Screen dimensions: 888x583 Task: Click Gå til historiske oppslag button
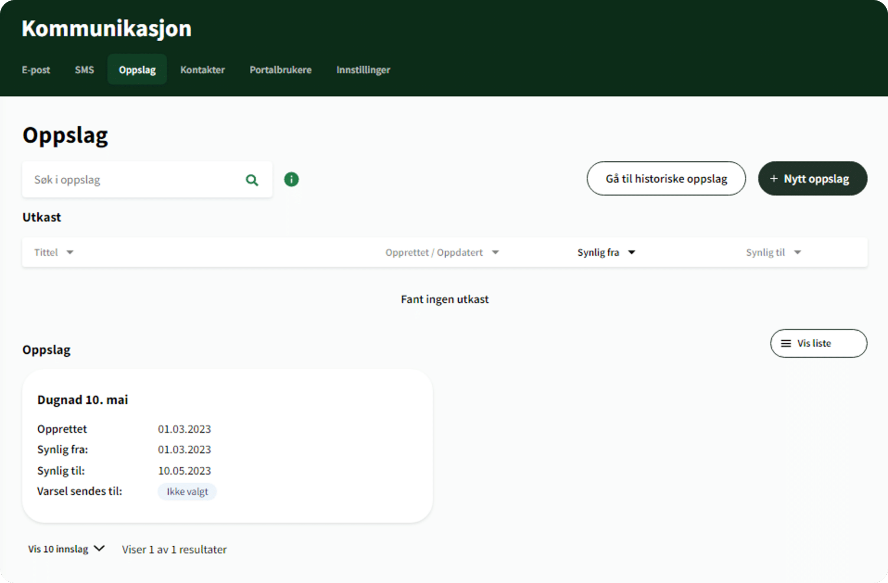point(666,179)
